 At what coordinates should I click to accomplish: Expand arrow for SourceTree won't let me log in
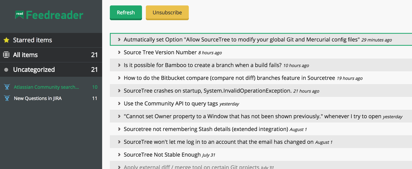[119, 142]
